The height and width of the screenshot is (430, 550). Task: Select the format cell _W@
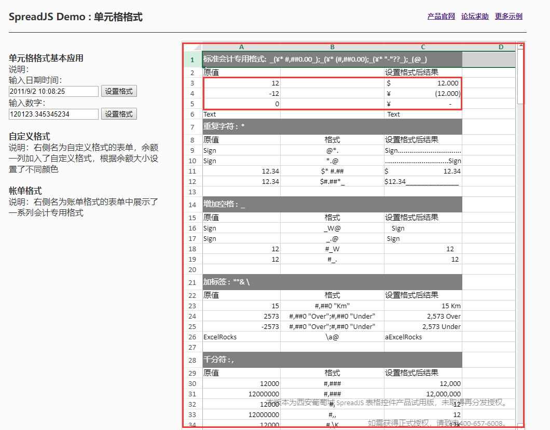point(332,228)
